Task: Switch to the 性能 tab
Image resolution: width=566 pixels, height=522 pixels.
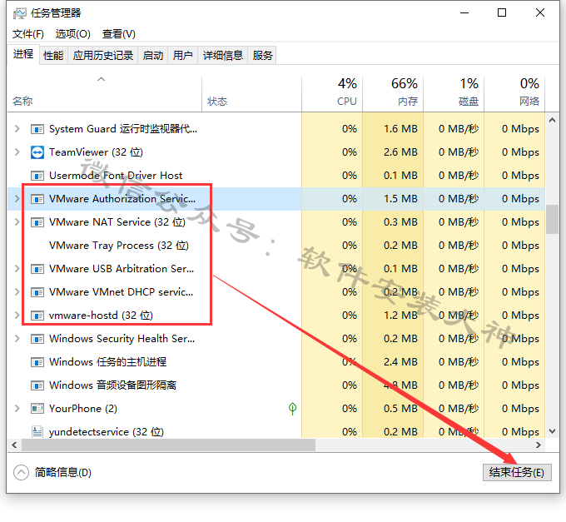Action: (53, 56)
